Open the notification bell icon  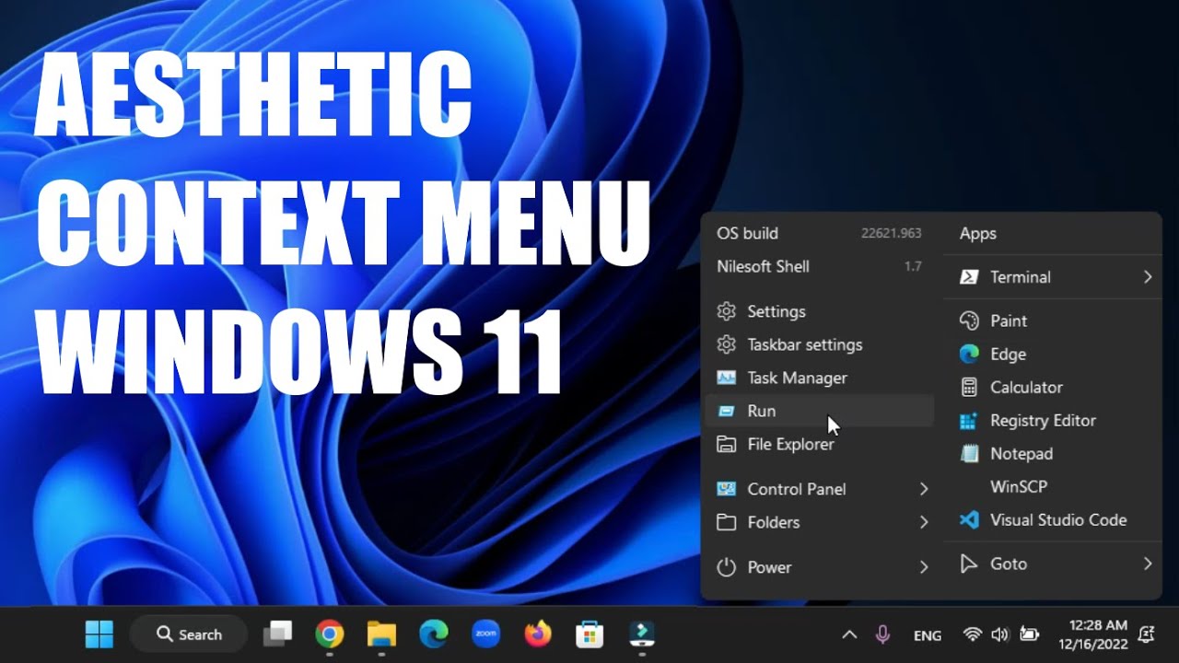pyautogui.click(x=1147, y=634)
